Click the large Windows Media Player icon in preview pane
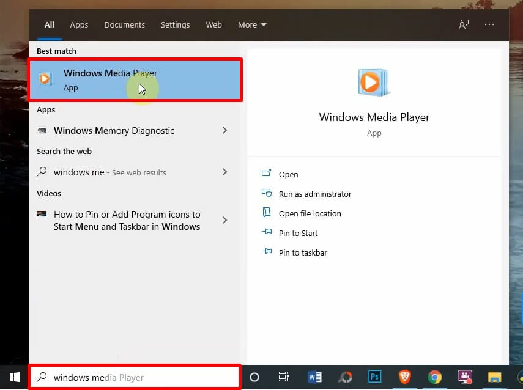This screenshot has height=390, width=523. tap(374, 83)
